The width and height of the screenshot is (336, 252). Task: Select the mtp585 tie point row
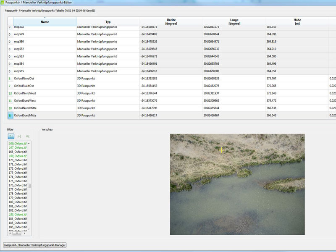45,71
